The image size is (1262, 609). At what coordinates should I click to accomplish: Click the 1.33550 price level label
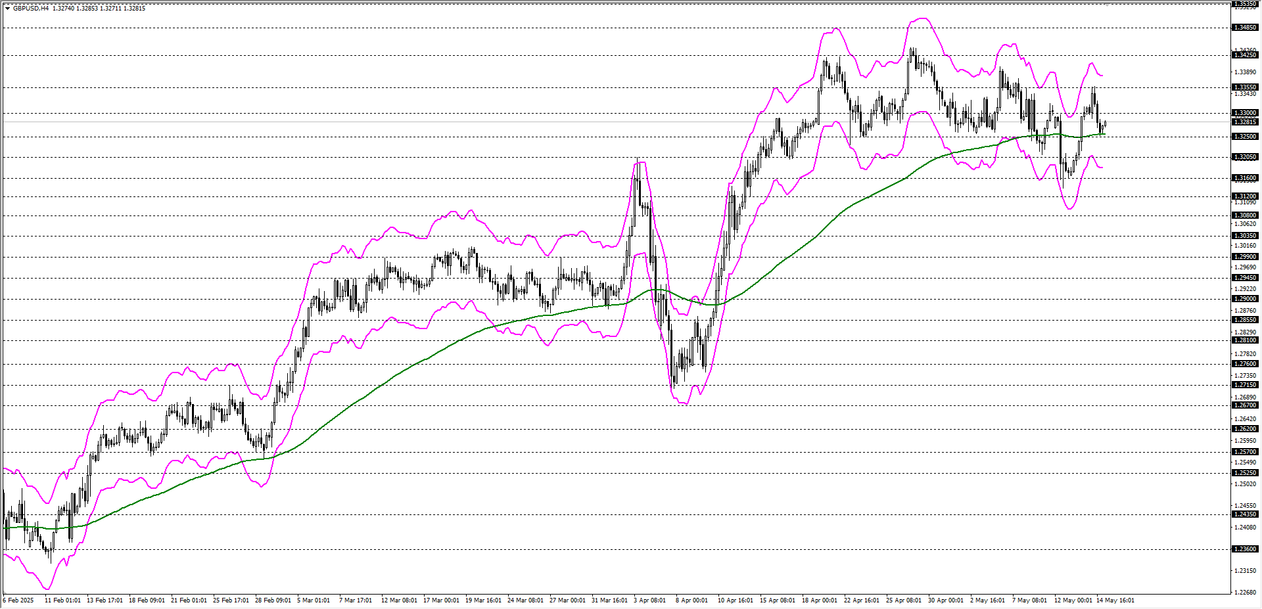click(x=1245, y=87)
